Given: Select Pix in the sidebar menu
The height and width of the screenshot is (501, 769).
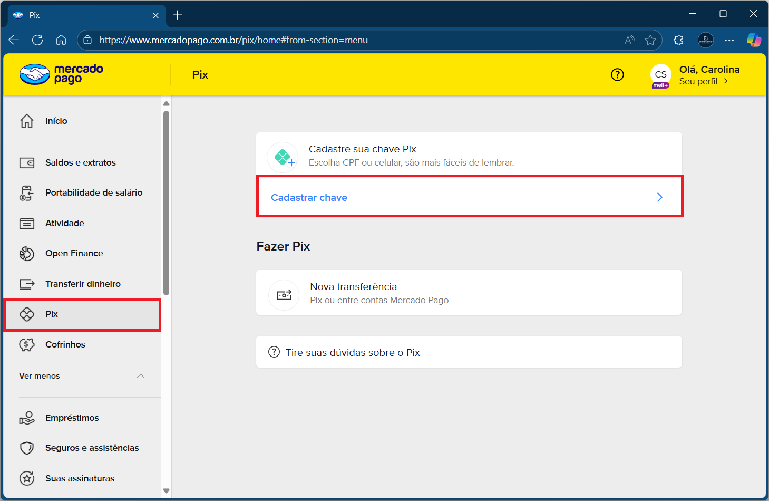Looking at the screenshot, I should [x=52, y=314].
